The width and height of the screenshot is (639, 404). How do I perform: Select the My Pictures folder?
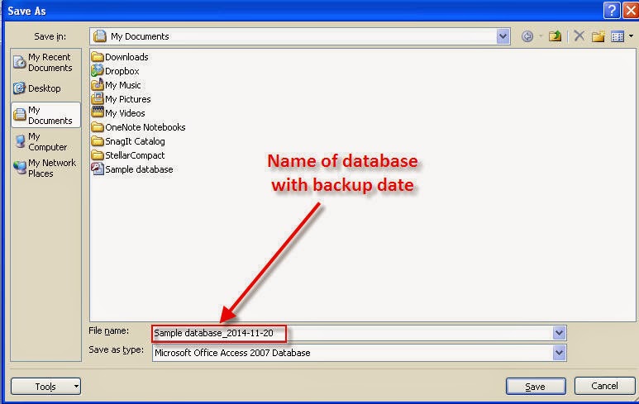click(121, 99)
